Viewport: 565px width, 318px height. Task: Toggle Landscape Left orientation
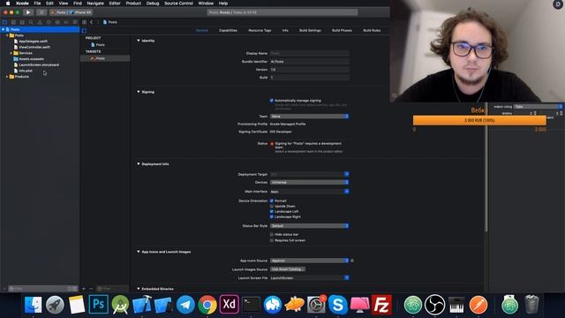point(272,212)
